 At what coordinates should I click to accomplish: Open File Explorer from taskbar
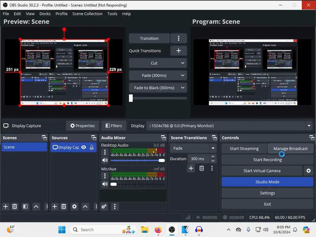point(145,230)
